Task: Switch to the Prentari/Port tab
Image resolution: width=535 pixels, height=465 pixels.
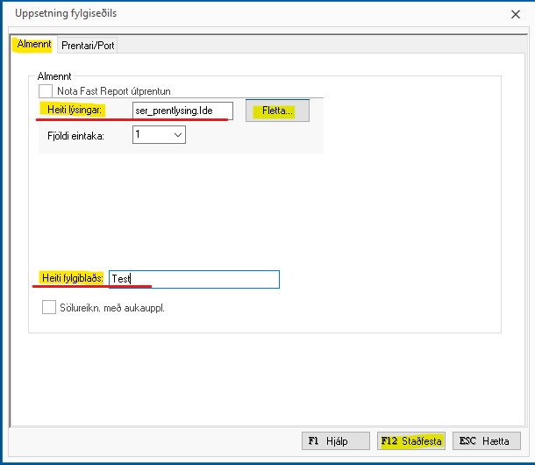Action: 88,45
